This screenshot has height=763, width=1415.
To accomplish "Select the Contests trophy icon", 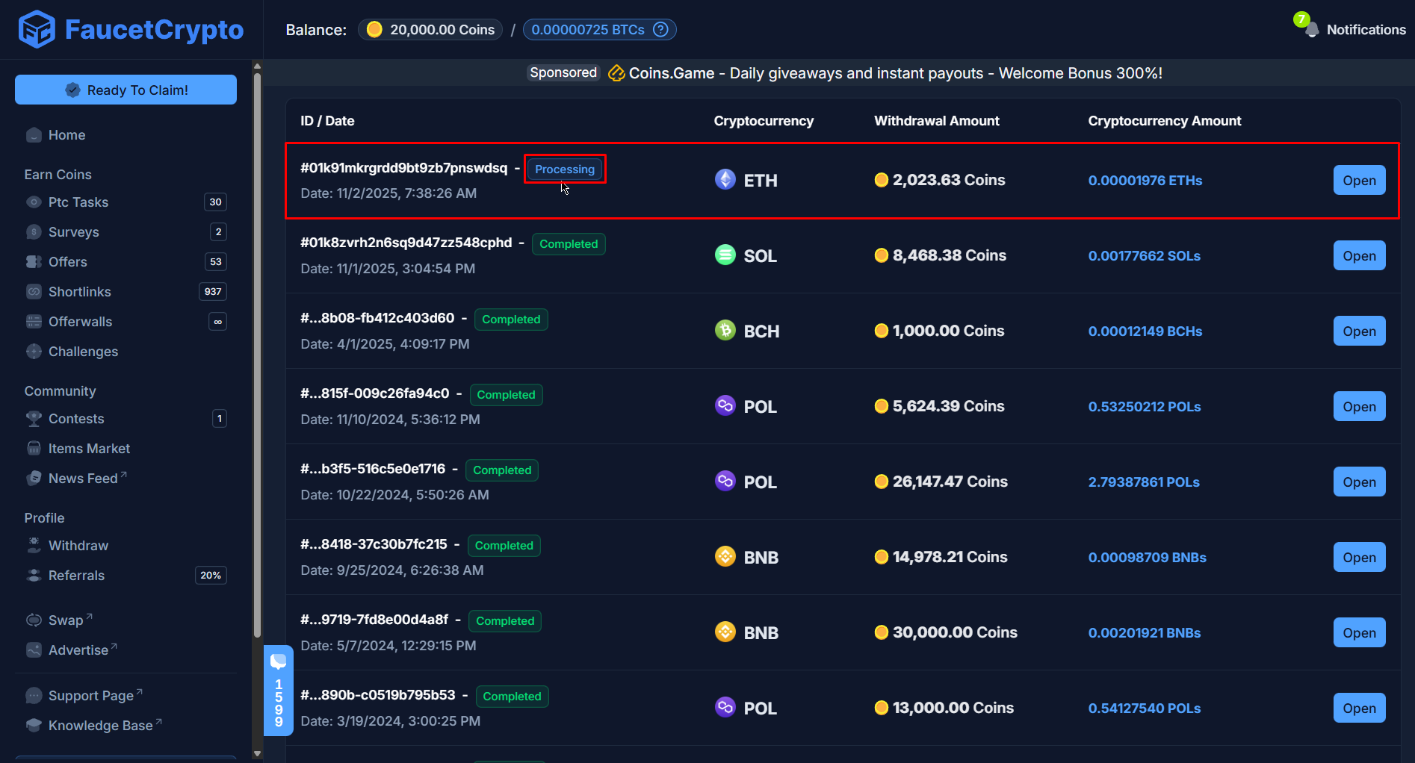I will coord(34,418).
